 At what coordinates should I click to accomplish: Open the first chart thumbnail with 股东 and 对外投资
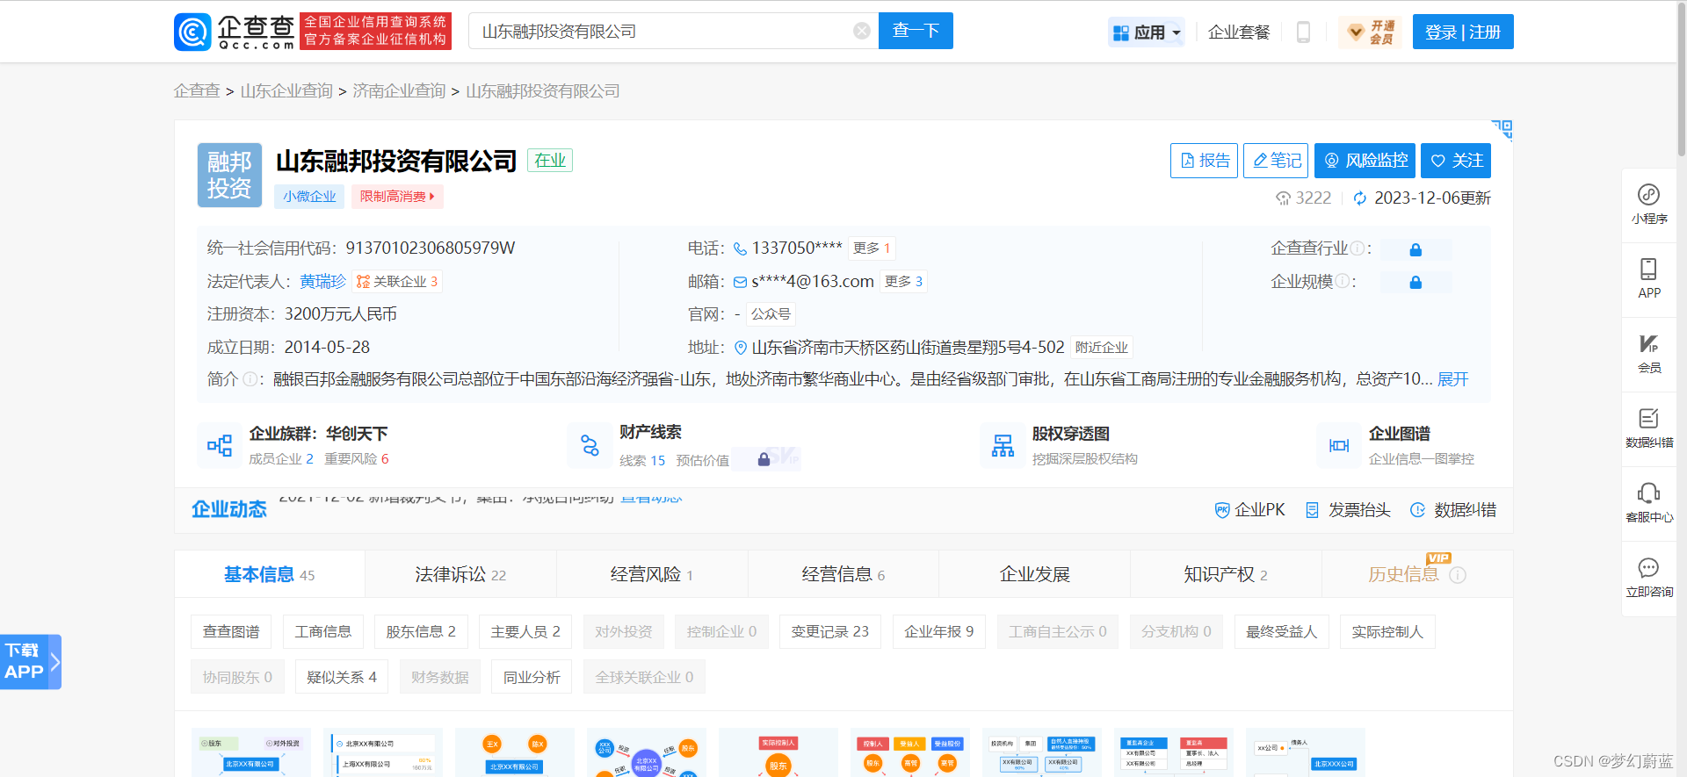(x=250, y=752)
